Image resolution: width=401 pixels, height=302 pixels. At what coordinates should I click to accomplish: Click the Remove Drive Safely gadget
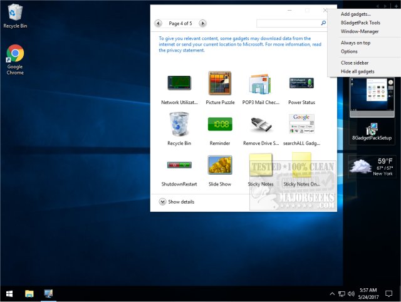[261, 123]
